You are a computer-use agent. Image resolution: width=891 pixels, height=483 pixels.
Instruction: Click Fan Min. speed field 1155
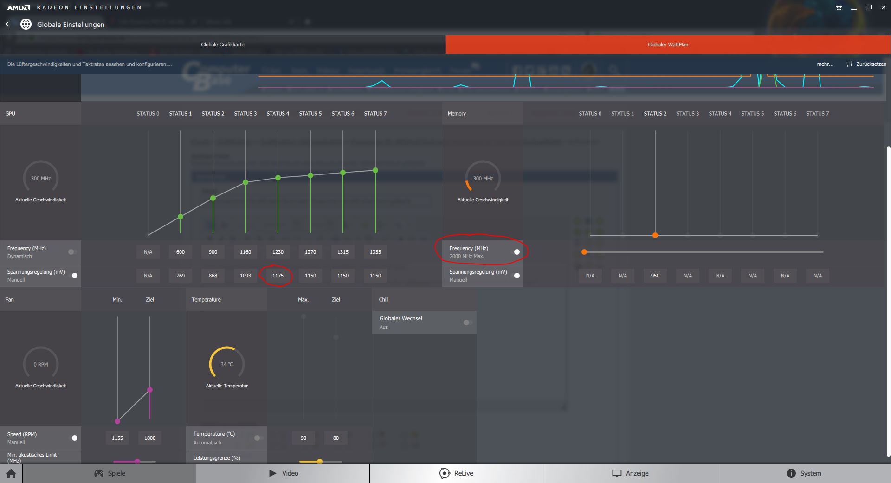pyautogui.click(x=117, y=438)
